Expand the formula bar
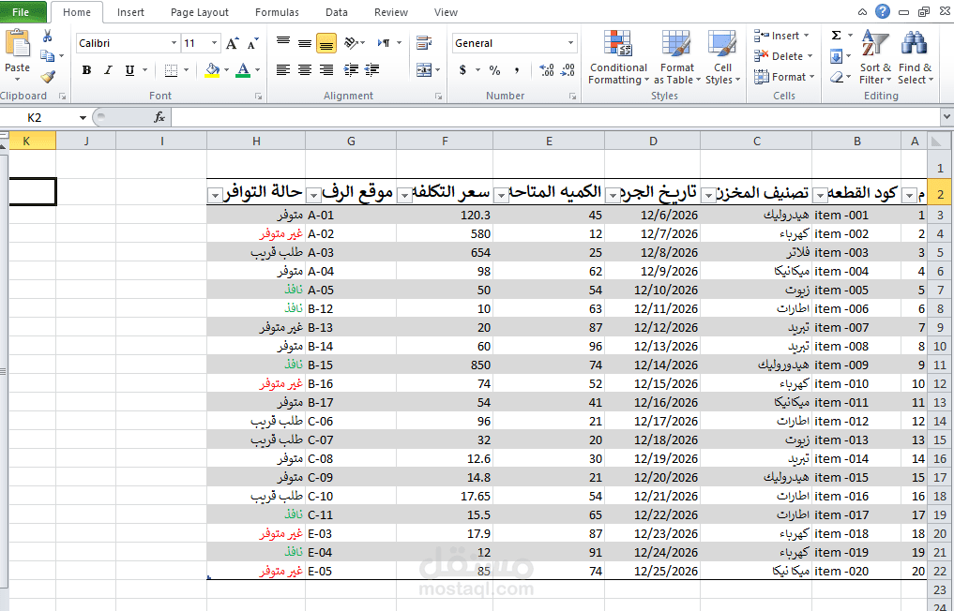954x611 pixels. click(946, 116)
